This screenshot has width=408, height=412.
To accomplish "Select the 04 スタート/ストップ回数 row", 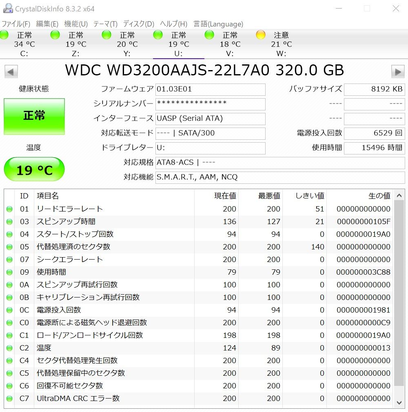I will [199, 234].
